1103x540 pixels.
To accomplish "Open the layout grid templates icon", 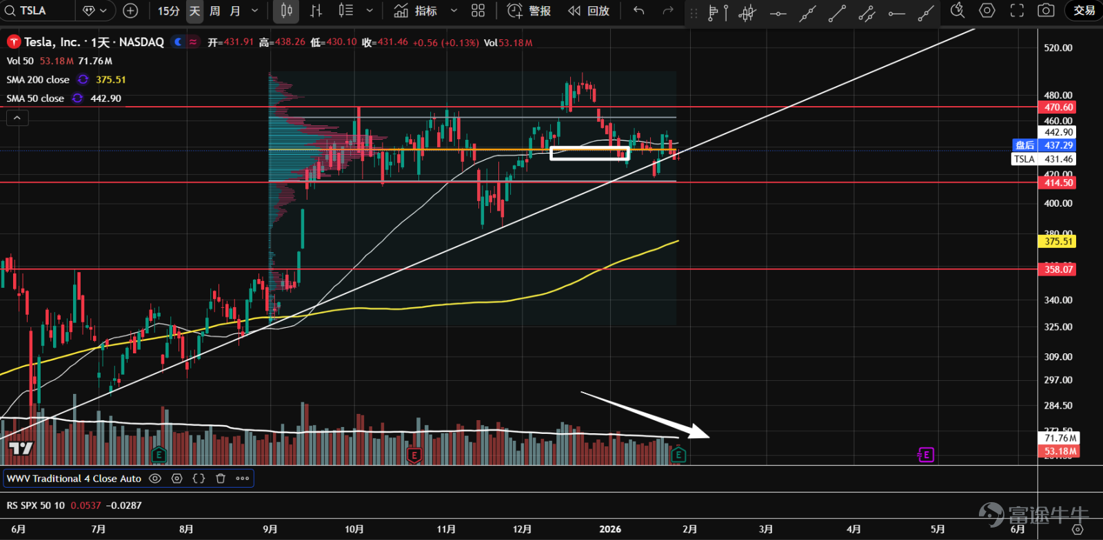I will 478,10.
